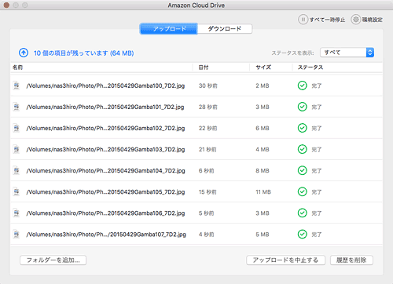Click the 履歴を削除 button
The height and width of the screenshot is (284, 393).
tap(351, 260)
